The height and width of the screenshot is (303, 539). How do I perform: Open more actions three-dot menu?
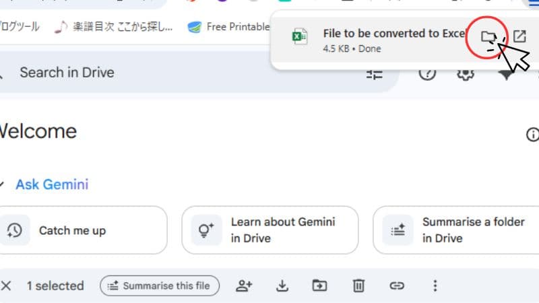pyautogui.click(x=435, y=285)
